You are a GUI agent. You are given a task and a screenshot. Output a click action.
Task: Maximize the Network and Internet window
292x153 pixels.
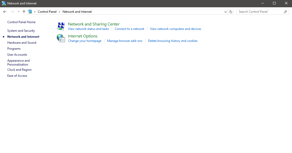[x=274, y=3]
